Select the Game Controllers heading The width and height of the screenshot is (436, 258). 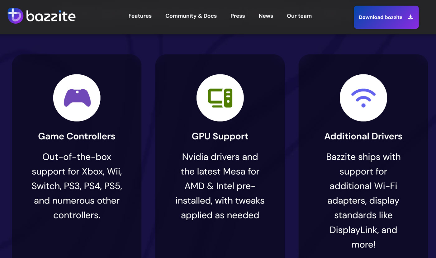(x=77, y=136)
